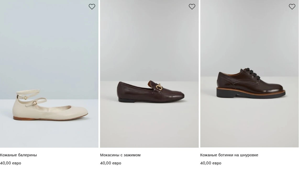Select the 40,00 евро price under the loafers
The height and width of the screenshot is (172, 299).
tap(111, 163)
